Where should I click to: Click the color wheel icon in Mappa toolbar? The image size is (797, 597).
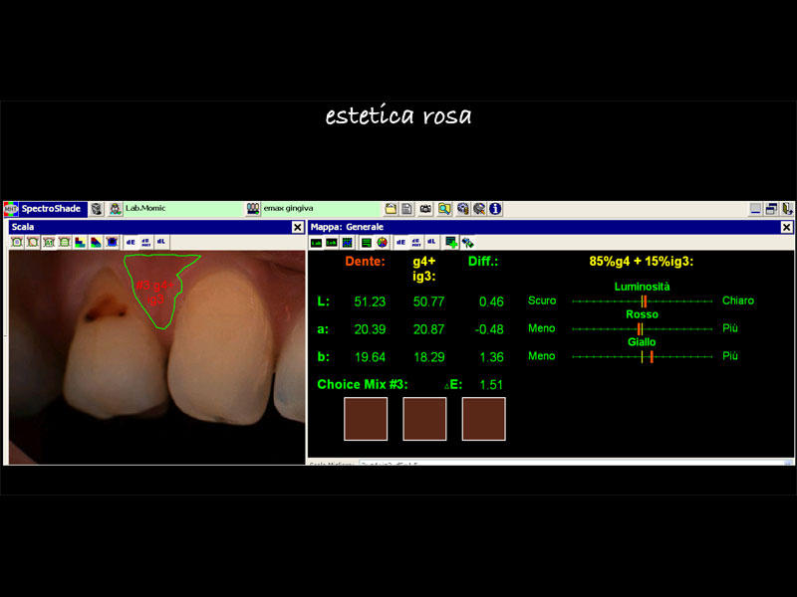382,243
